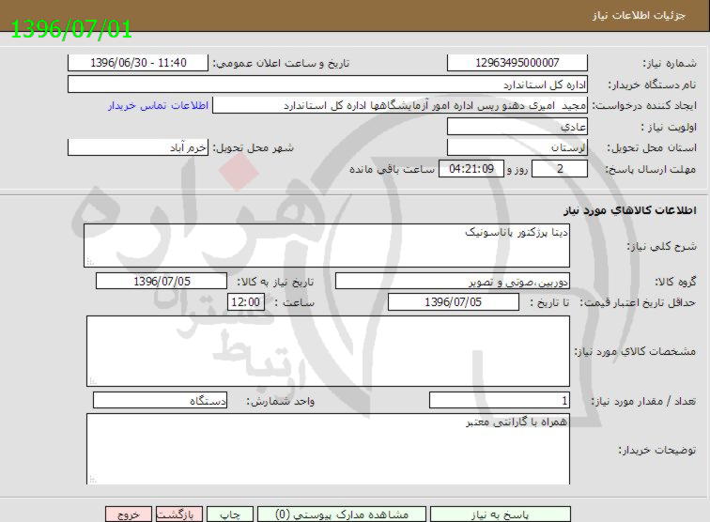
Task: Click the واحد شمارش field دستگاه
Action: coord(161,401)
